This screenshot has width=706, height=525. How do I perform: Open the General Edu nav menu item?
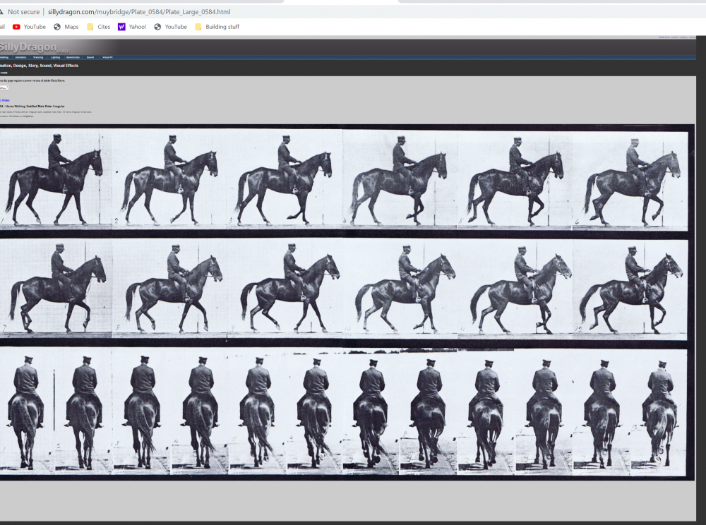tap(73, 58)
